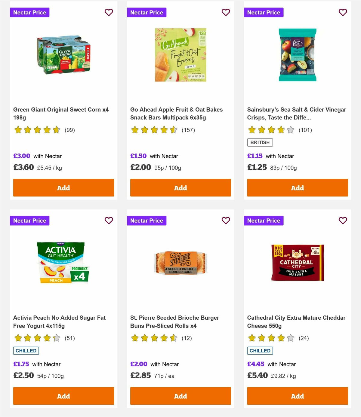This screenshot has height=417, width=361.
Task: Click the star rating on Cathedral City Cheddar
Action: pyautogui.click(x=270, y=338)
